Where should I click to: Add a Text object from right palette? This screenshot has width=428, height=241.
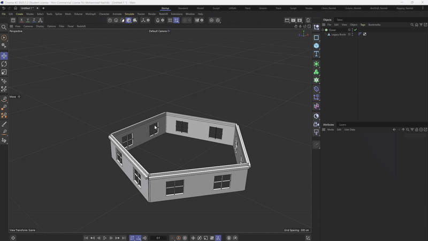[316, 54]
